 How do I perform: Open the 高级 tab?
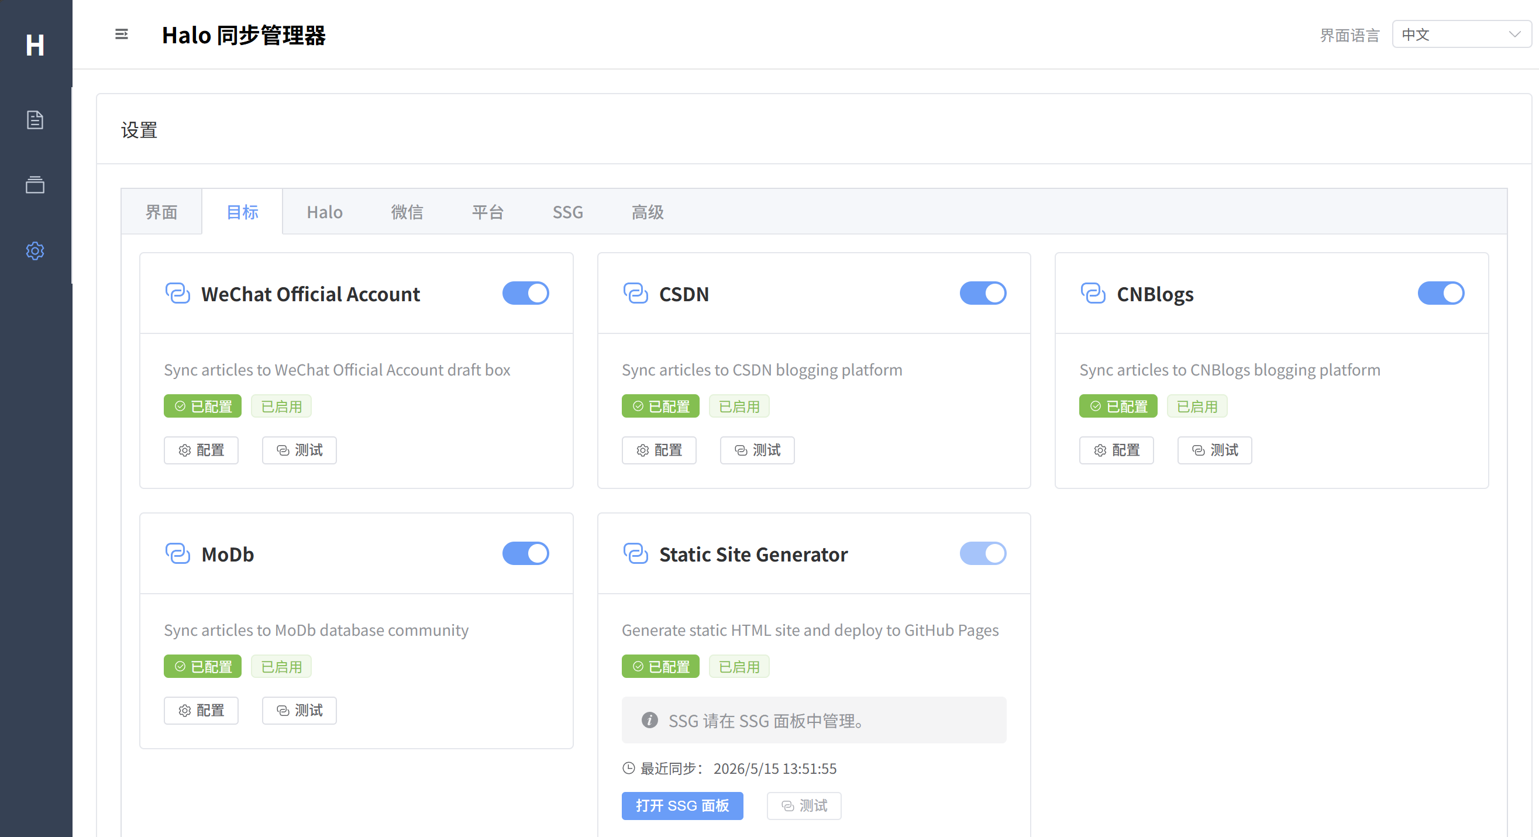(x=648, y=212)
